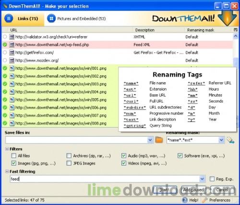Select the getfirefox.com row circle
240x205 pixels.
pos(5,52)
